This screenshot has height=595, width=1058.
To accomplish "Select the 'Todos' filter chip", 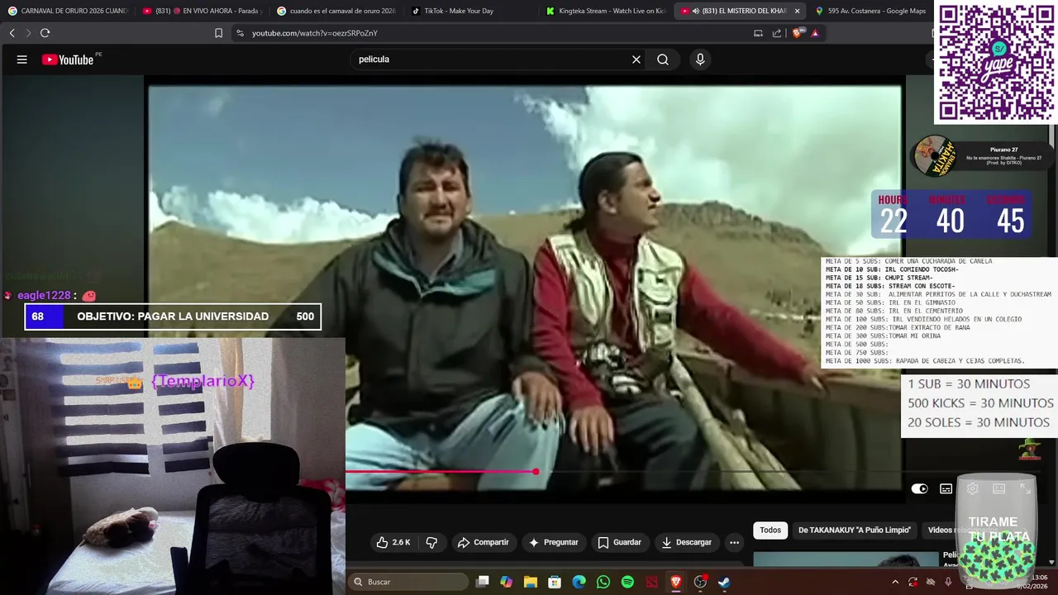I will click(770, 531).
